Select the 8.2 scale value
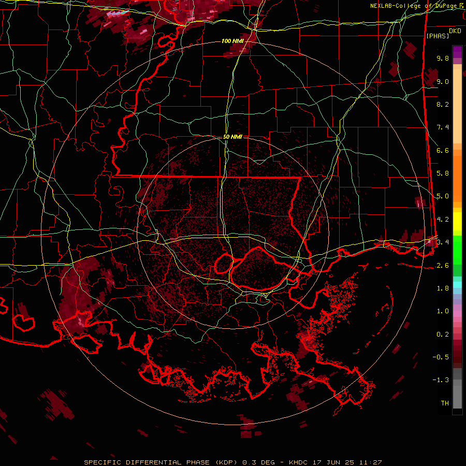The image size is (466, 466). 443,104
